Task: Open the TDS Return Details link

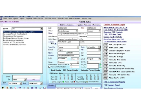Action: pyautogui.click(x=70, y=70)
